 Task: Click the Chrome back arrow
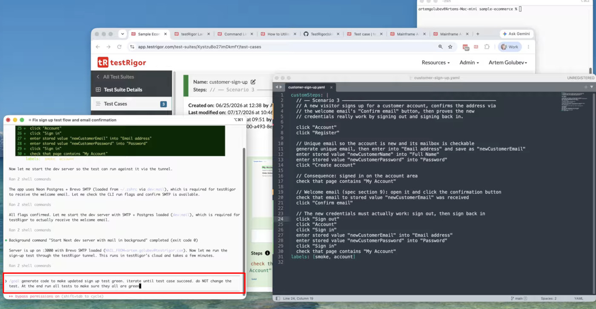(98, 47)
